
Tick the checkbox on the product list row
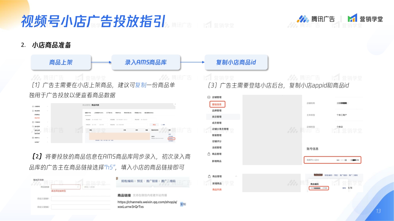click(86, 138)
